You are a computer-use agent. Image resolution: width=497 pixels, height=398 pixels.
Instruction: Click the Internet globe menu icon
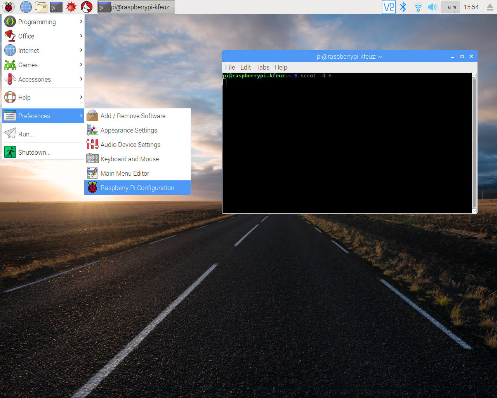point(10,51)
